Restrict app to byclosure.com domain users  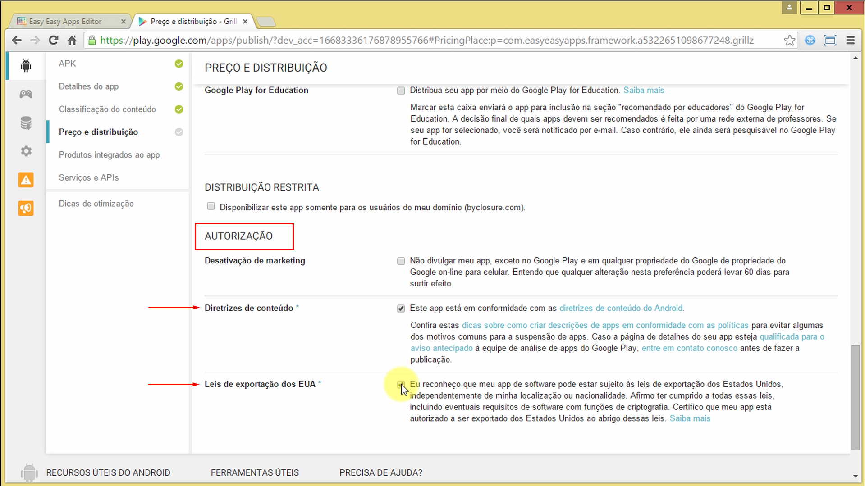[x=211, y=206]
